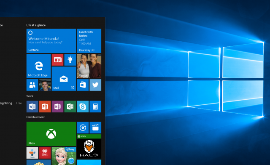The height and width of the screenshot is (165, 270).
Task: Open the iHeartRadio tile
Action: 45,153
